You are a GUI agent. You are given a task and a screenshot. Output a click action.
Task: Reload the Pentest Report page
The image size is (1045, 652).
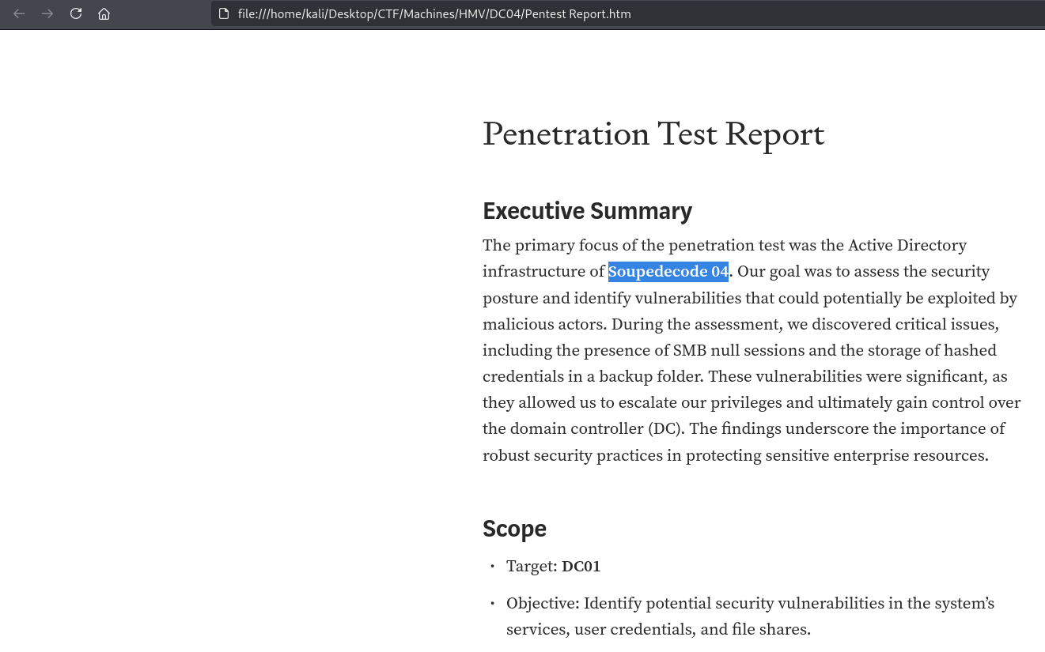point(76,13)
